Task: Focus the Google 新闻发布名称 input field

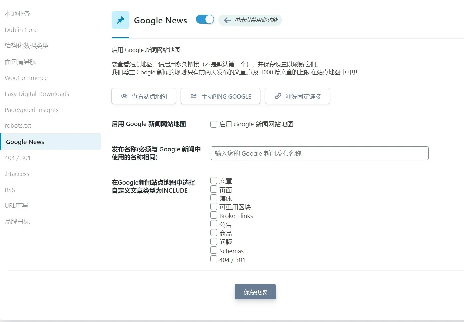Action: 320,153
